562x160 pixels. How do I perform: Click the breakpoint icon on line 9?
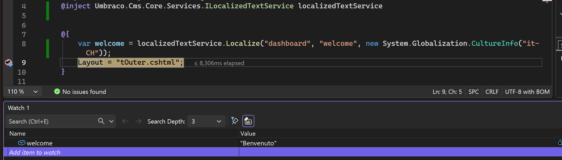point(9,63)
